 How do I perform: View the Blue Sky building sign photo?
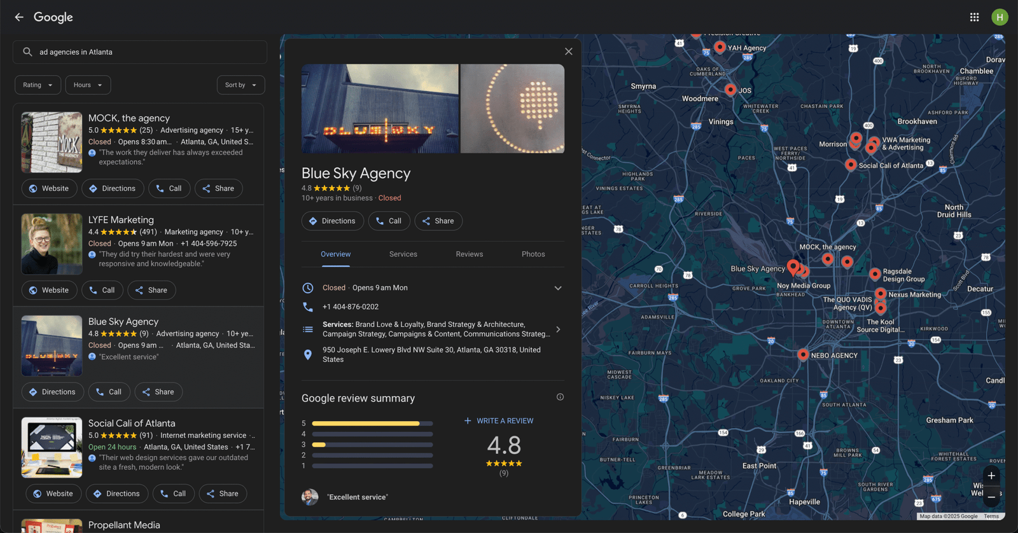380,108
